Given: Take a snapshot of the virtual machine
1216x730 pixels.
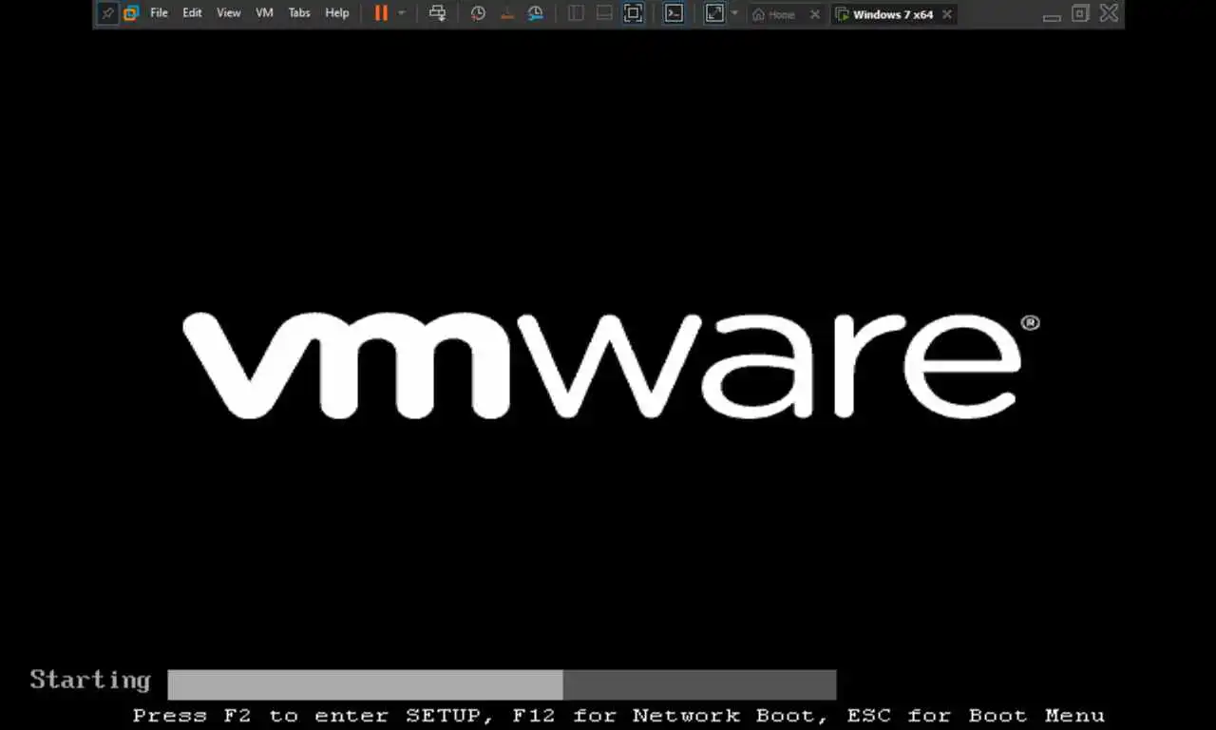Looking at the screenshot, I should click(x=478, y=13).
